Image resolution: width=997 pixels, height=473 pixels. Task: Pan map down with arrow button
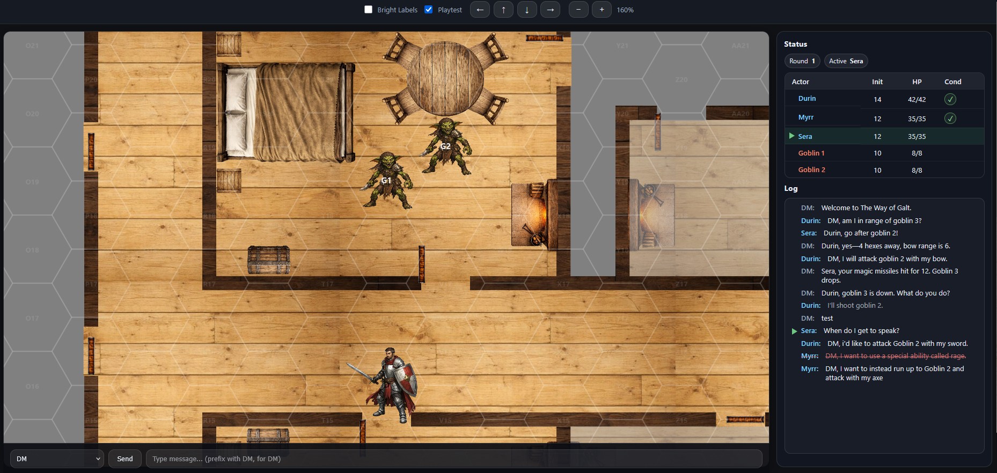[527, 10]
